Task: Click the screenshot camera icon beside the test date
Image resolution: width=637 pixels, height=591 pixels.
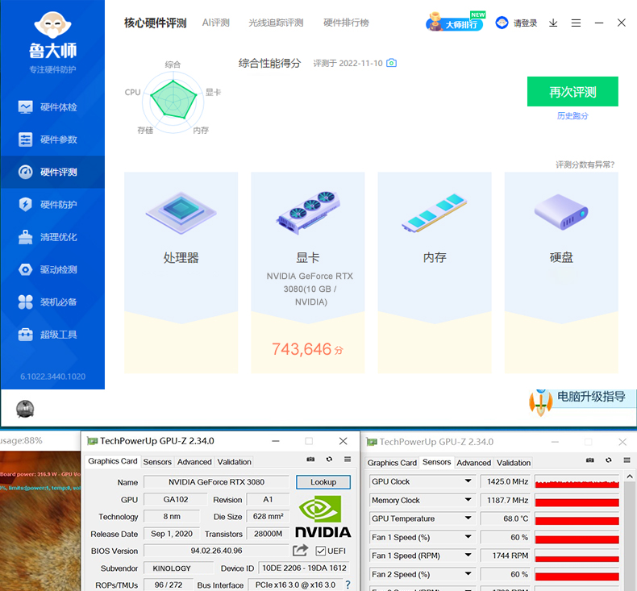Action: tap(391, 63)
